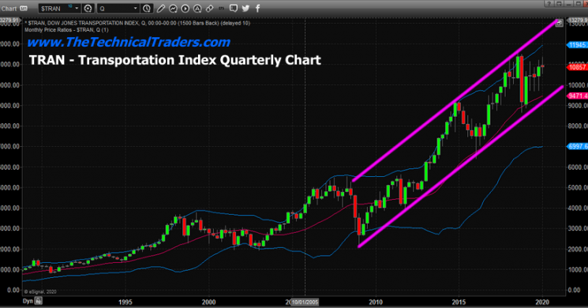Click the 0.00 label on right price axis
The image size is (588, 308).
574,290
